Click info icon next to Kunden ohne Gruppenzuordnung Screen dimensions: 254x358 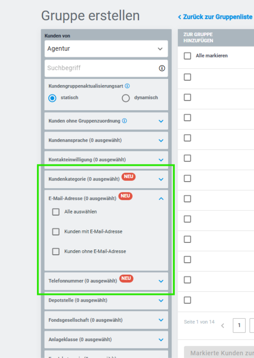point(124,121)
